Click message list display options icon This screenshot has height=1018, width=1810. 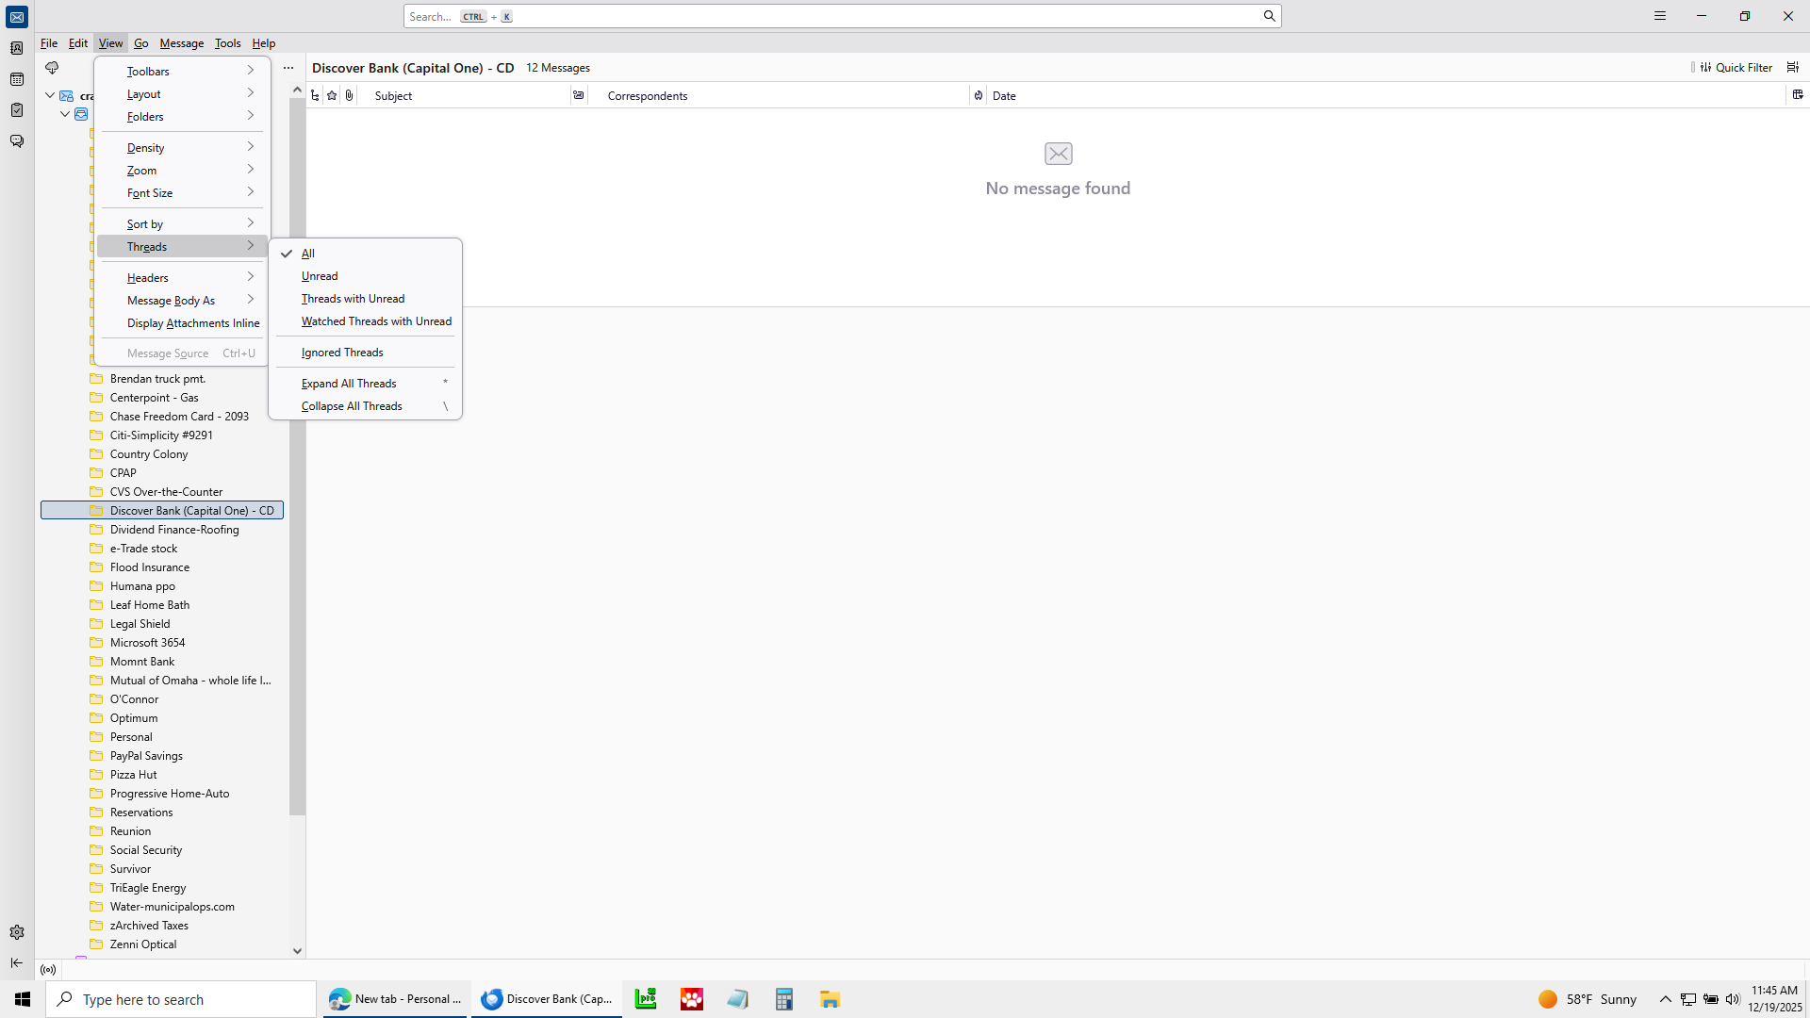pos(1793,68)
